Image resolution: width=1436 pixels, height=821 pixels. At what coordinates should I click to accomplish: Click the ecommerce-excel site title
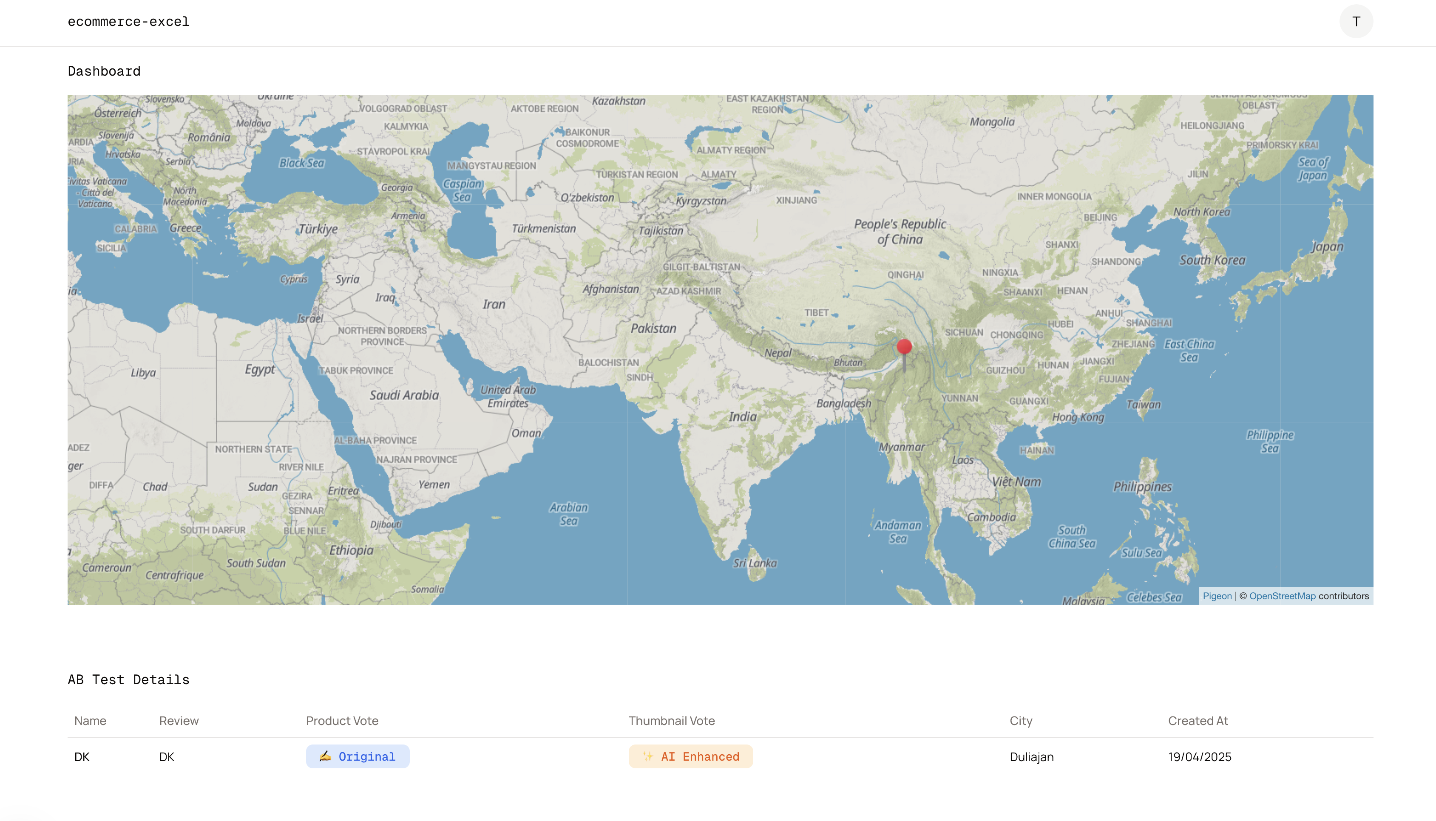coord(129,21)
